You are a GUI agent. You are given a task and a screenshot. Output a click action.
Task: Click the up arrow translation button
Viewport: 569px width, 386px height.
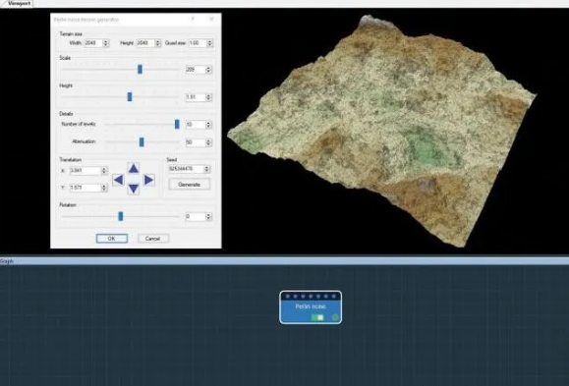point(134,168)
